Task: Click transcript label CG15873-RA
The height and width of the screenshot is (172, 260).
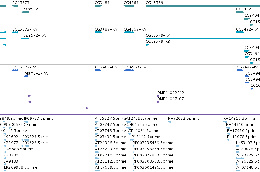Action: click(x=24, y=29)
